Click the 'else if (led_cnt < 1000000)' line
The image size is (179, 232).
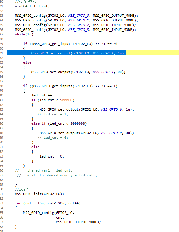pos(59,123)
